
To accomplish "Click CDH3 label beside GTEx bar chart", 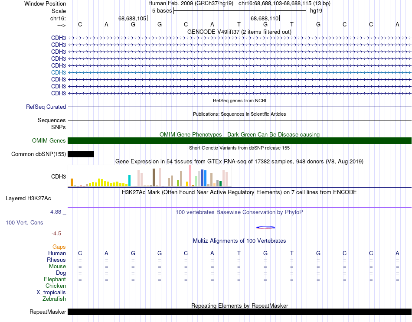I will click(59, 176).
